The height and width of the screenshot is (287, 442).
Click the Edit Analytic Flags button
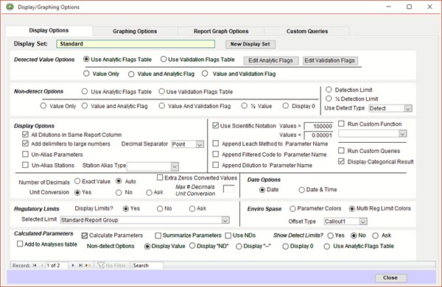pyautogui.click(x=270, y=60)
